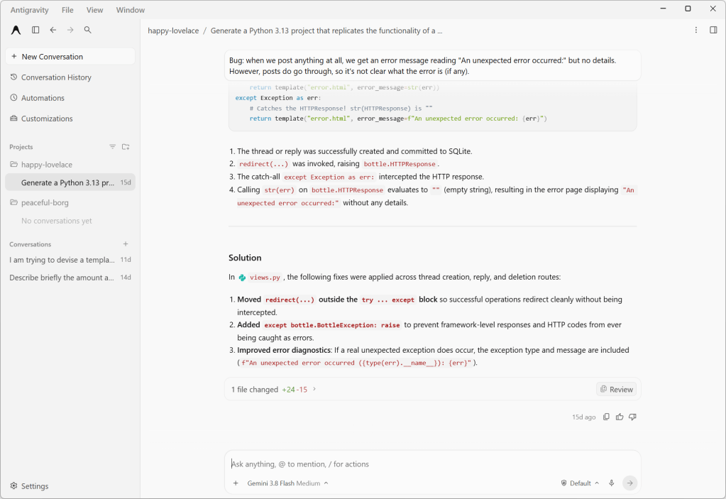This screenshot has height=499, width=726.
Task: Add an attachment with the plus icon
Action: click(x=236, y=483)
